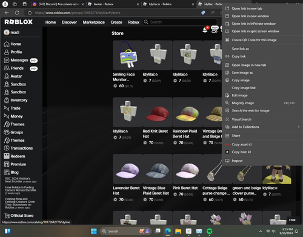Switch to the Avatar - Roblox tab
Viewport: 303px width, 237px height.
[113, 4]
